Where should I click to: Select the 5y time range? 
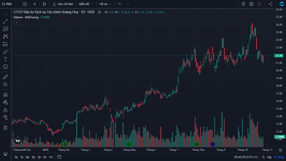16,157
